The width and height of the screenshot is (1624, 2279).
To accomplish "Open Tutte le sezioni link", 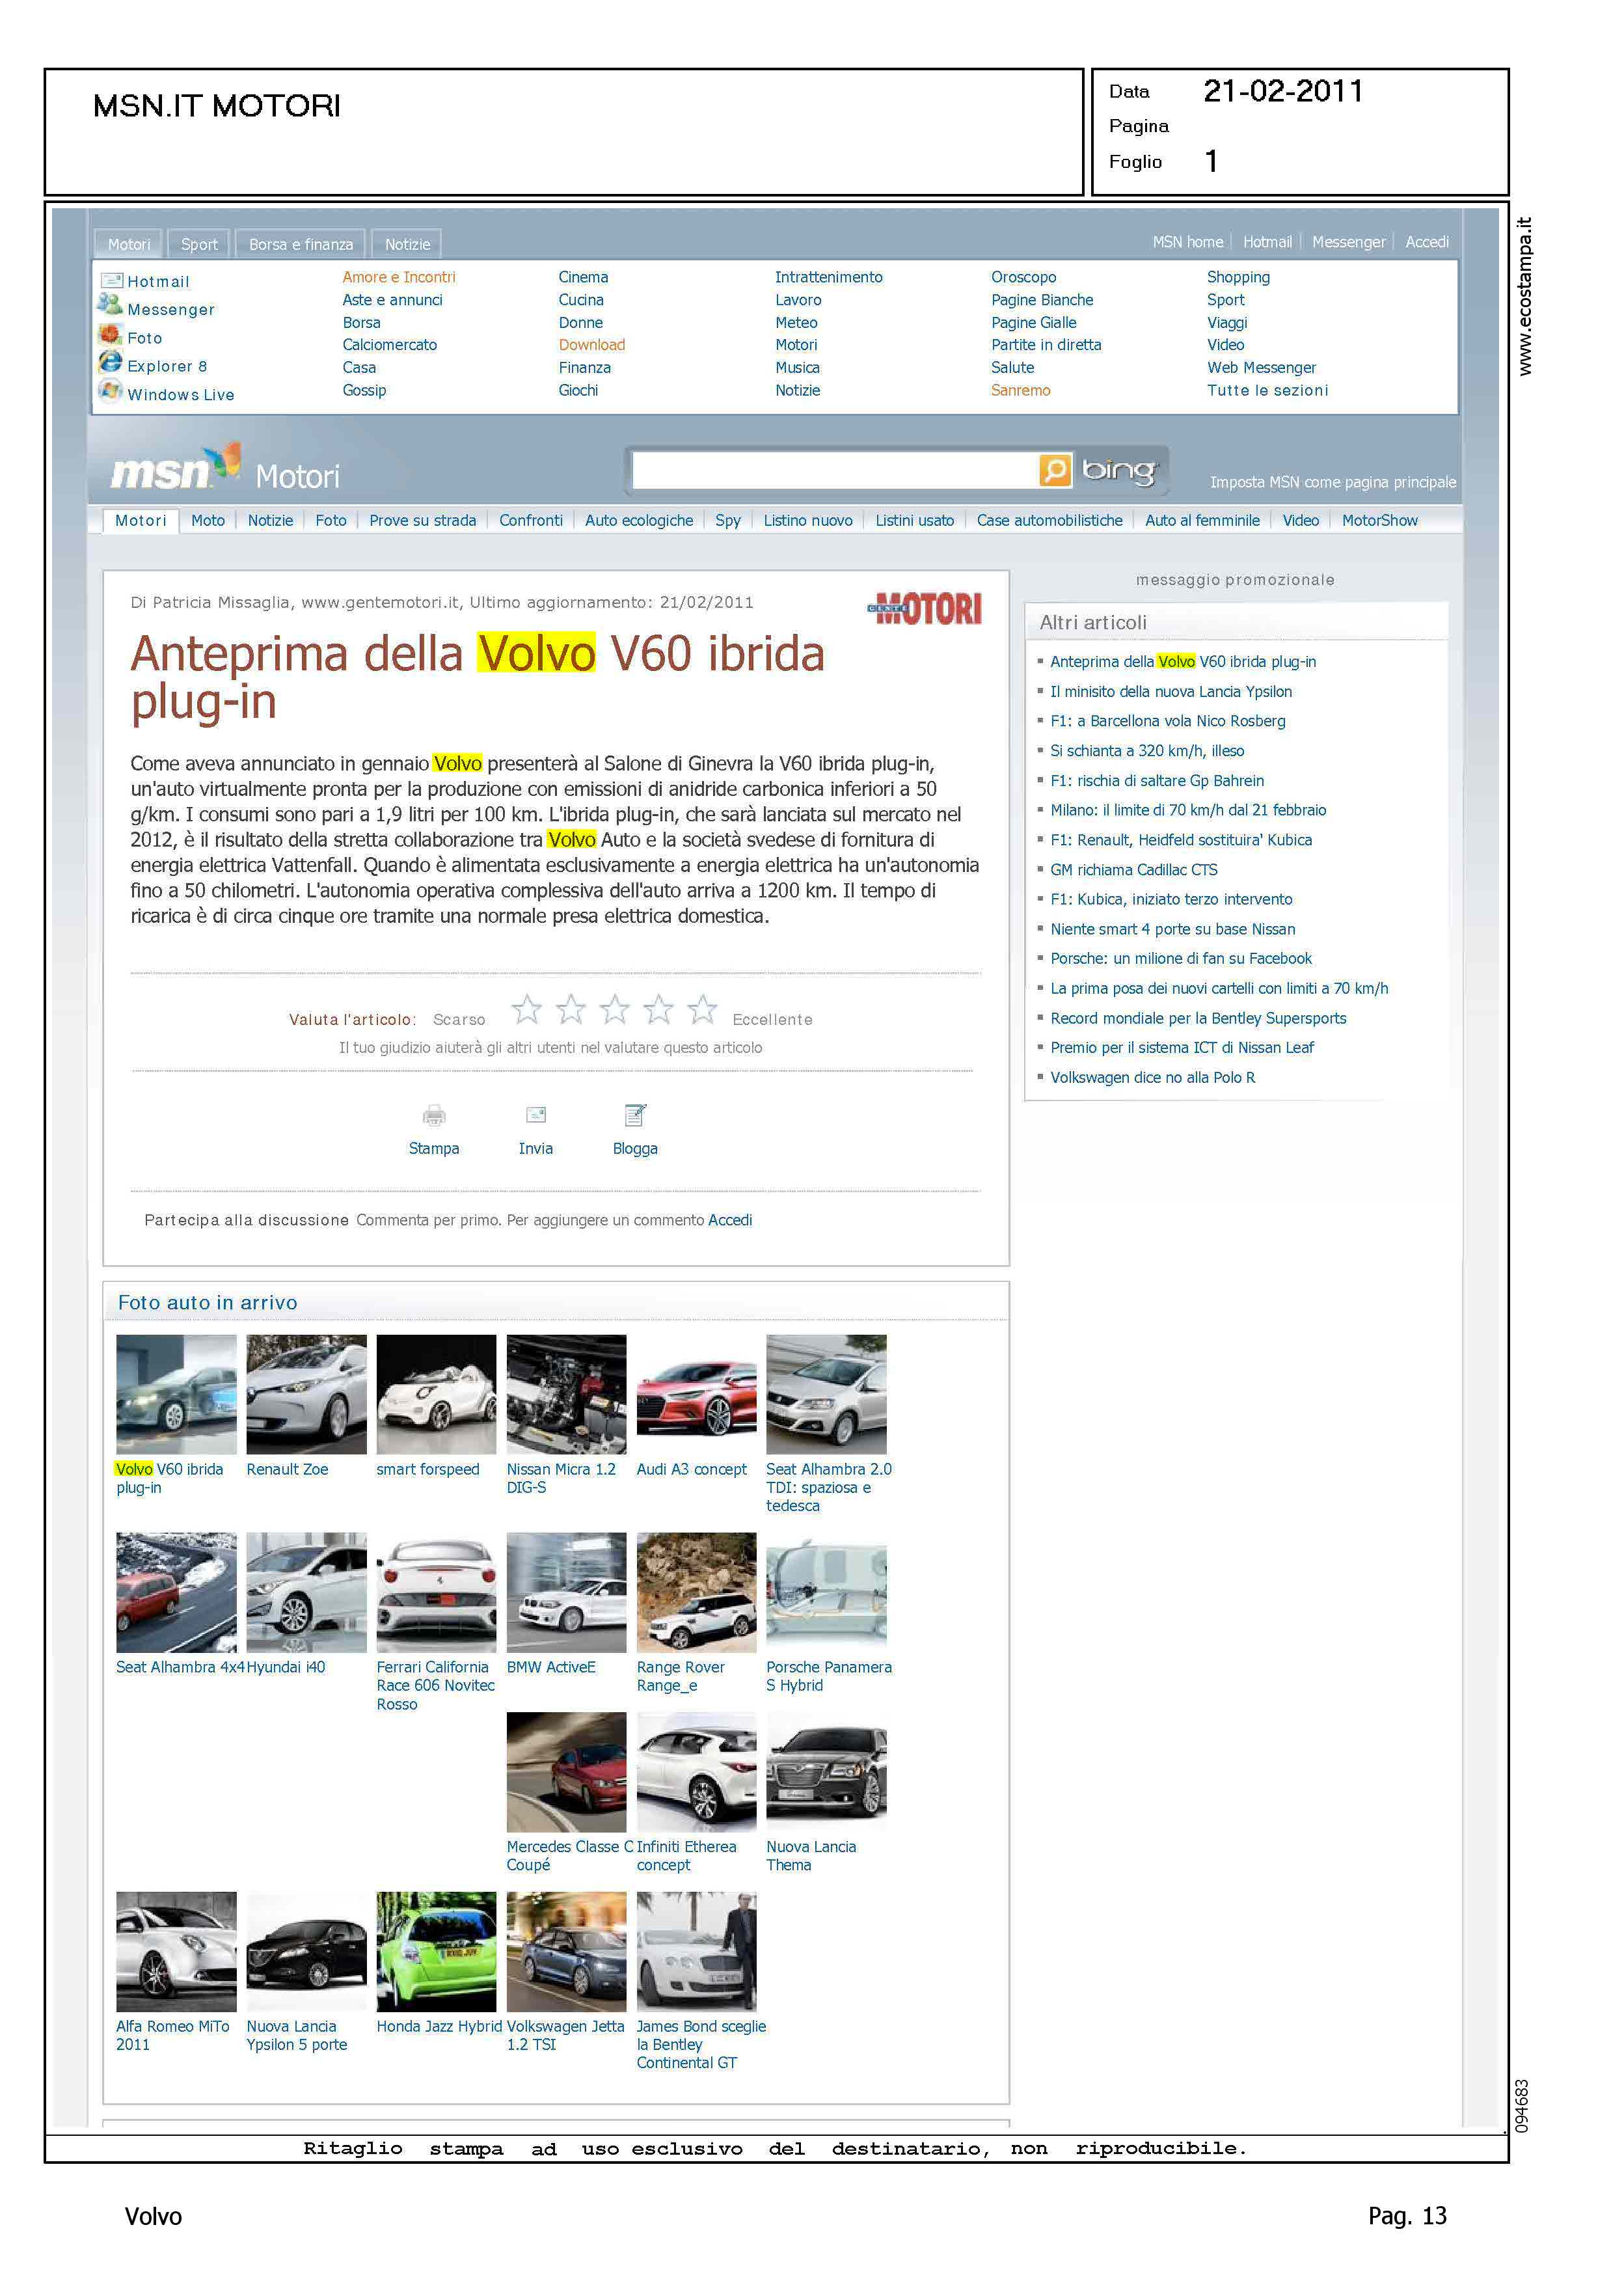I will pyautogui.click(x=1267, y=390).
